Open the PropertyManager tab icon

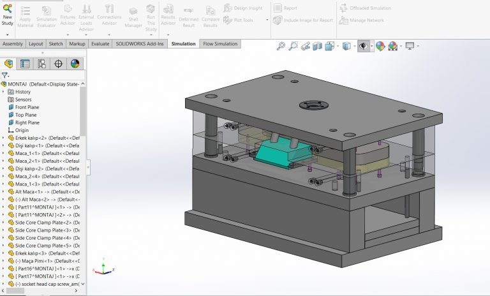coord(25,64)
